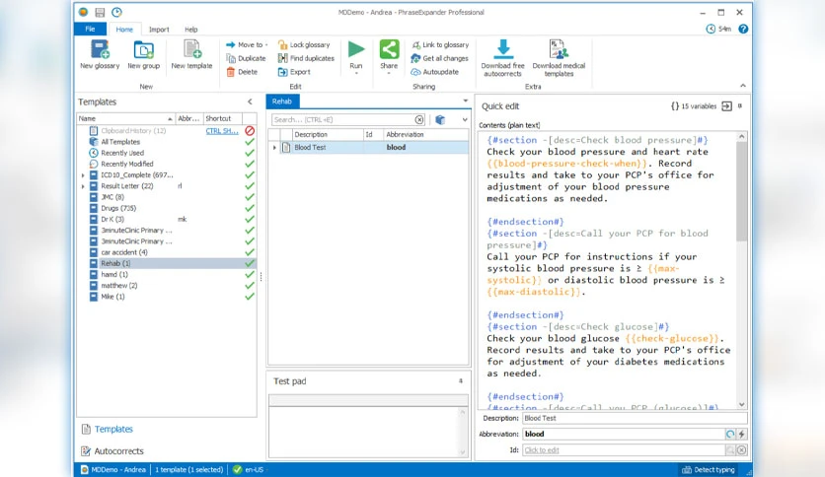Toggle enabled checkmark for car accident
This screenshot has height=477, width=825.
point(250,252)
